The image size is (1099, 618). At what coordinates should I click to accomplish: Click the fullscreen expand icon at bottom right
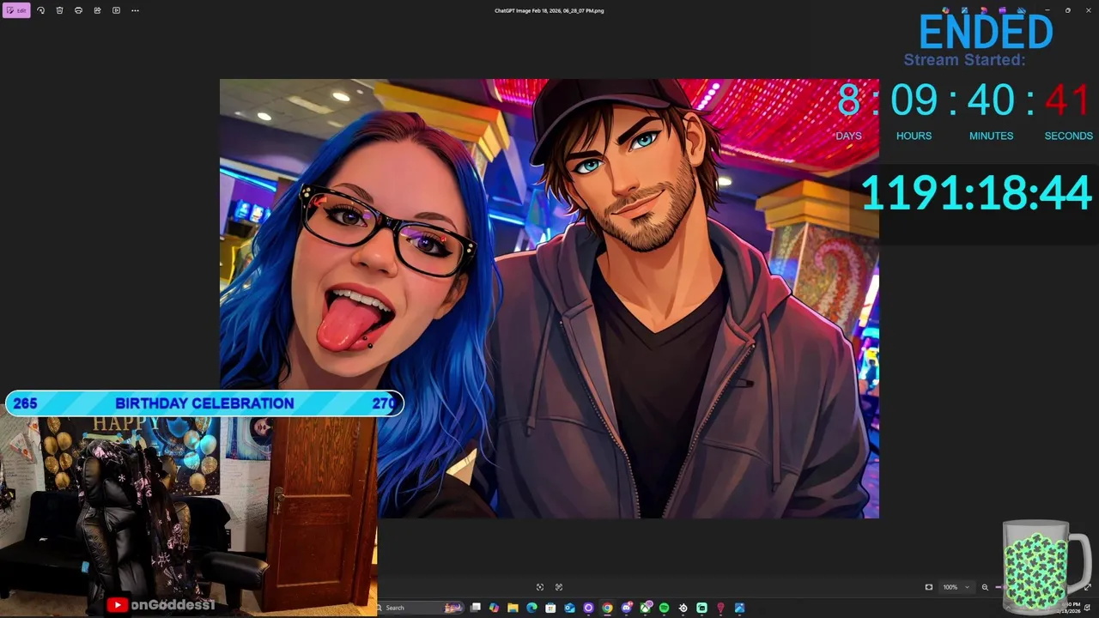[x=1088, y=587]
